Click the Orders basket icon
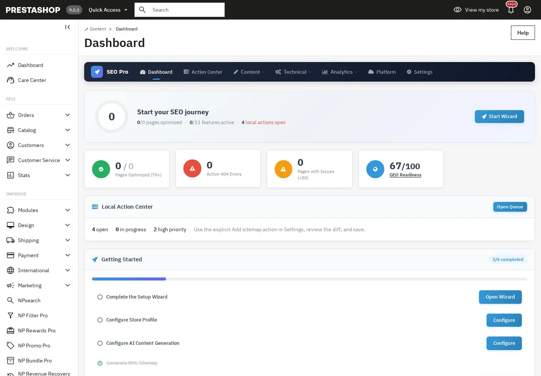 (x=11, y=115)
